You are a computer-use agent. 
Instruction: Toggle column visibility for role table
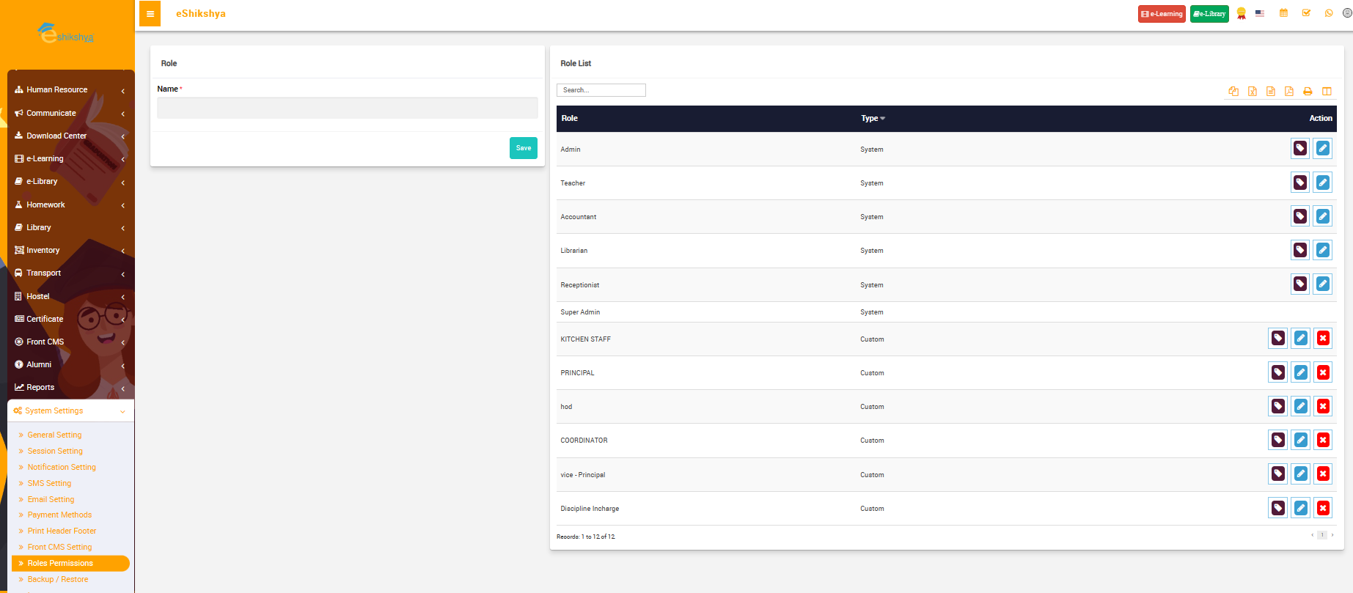click(x=1327, y=92)
